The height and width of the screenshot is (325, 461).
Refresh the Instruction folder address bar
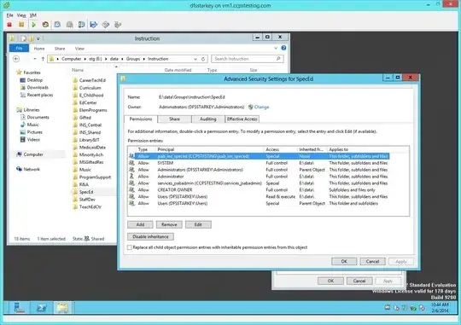pyautogui.click(x=203, y=59)
